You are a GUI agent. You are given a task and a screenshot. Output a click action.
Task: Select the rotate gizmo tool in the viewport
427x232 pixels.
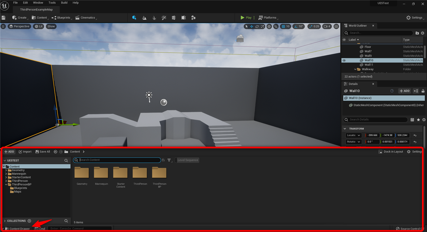click(x=257, y=26)
